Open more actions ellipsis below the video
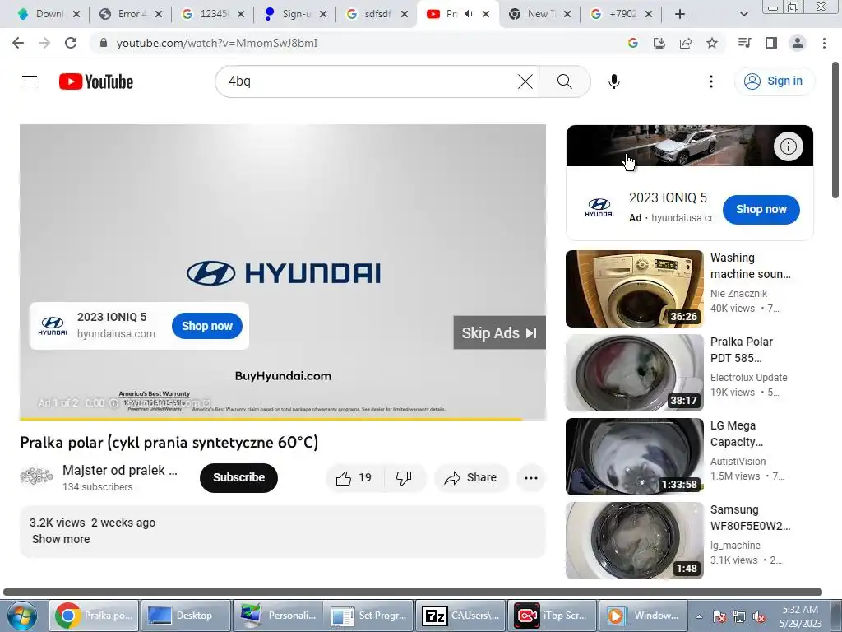842x632 pixels. pos(531,478)
